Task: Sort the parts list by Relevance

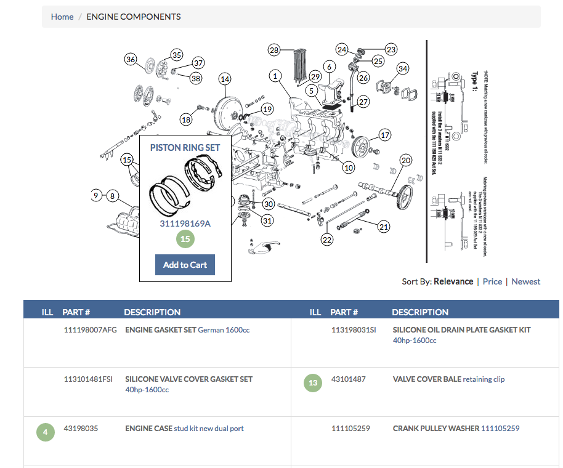Action: coord(453,281)
